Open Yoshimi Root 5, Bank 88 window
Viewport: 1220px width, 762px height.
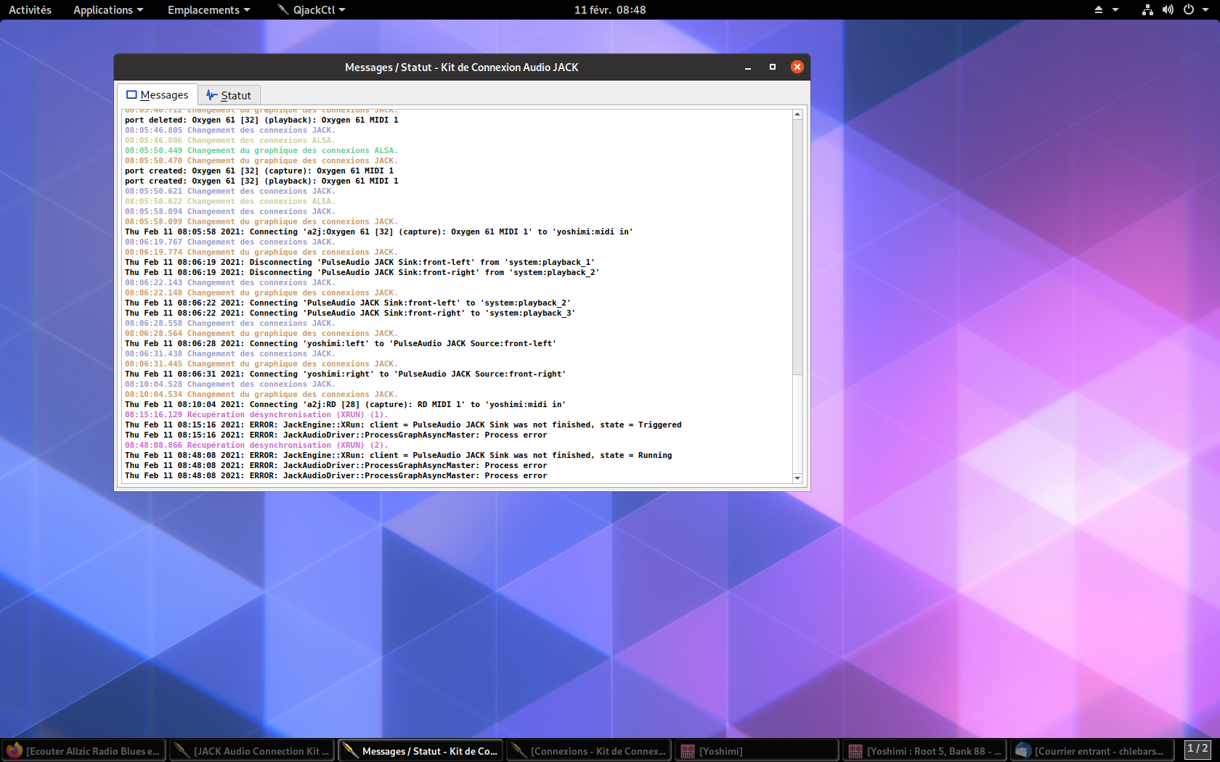[924, 751]
